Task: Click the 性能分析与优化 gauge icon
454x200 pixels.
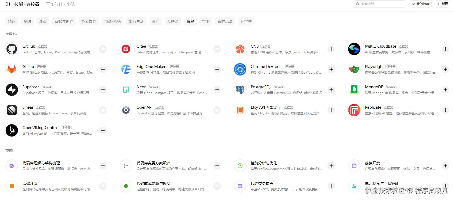Action: coord(240,166)
